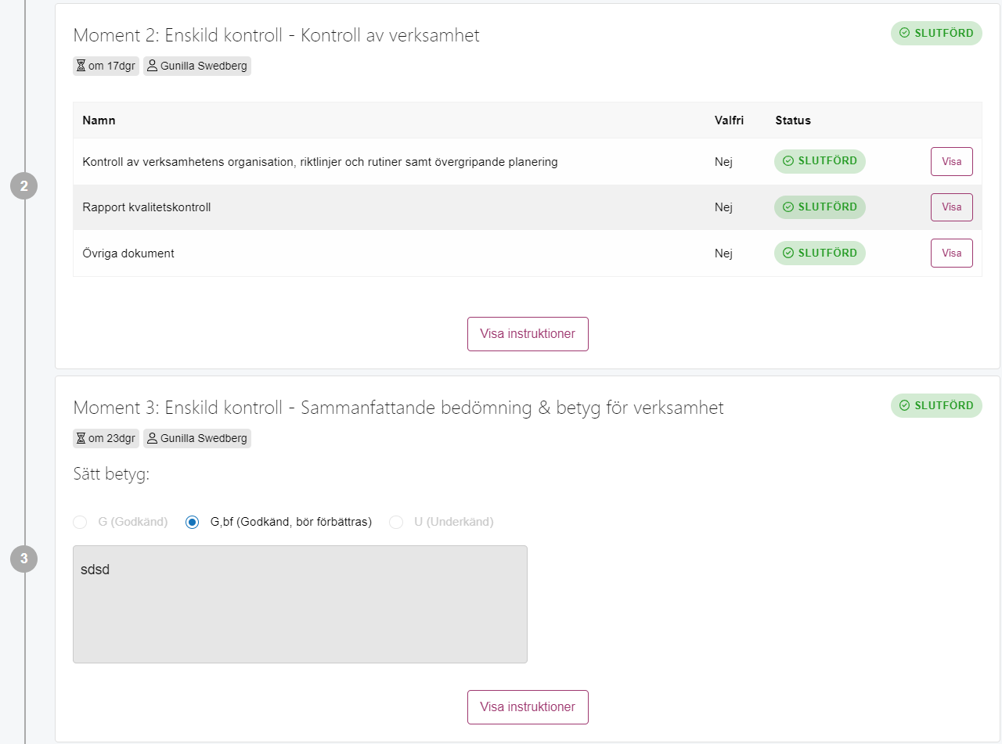This screenshot has height=744, width=1002.
Task: Click the step 2 timeline circle
Action: point(23,186)
